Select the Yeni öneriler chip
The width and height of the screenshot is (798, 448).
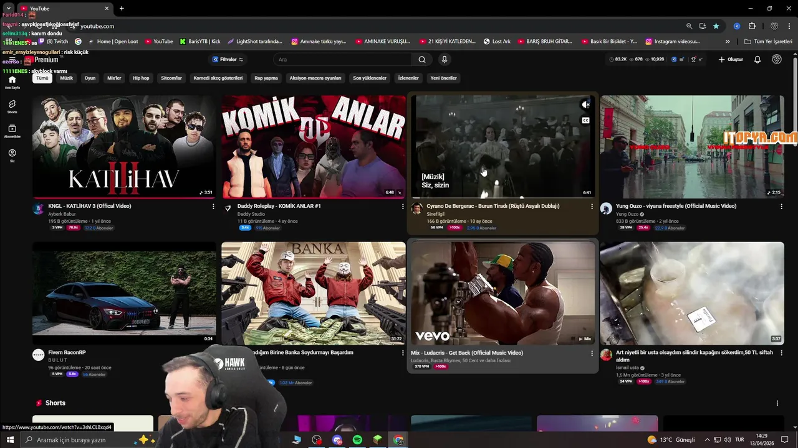(x=444, y=78)
